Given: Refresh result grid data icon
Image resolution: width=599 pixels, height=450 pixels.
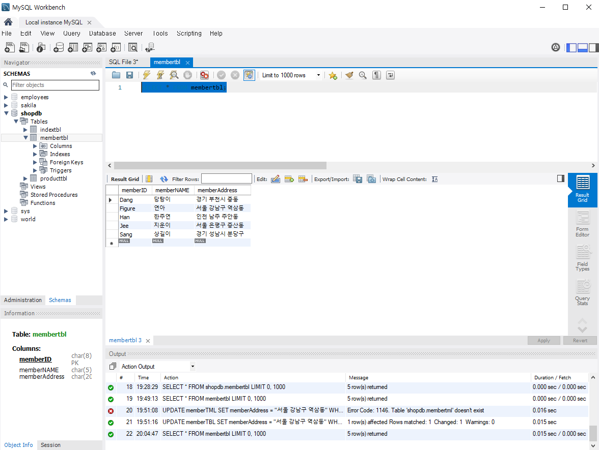Looking at the screenshot, I should [x=164, y=179].
